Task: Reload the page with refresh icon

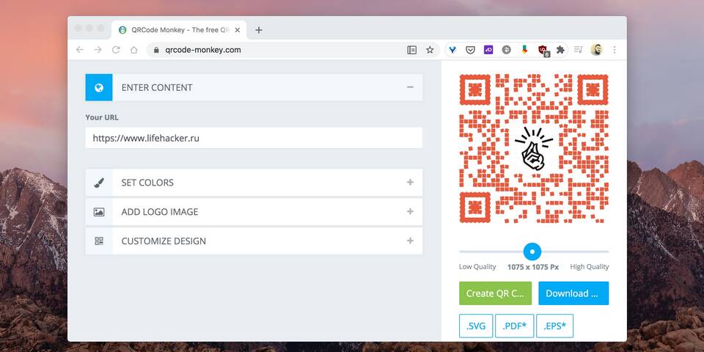Action: pyautogui.click(x=116, y=50)
